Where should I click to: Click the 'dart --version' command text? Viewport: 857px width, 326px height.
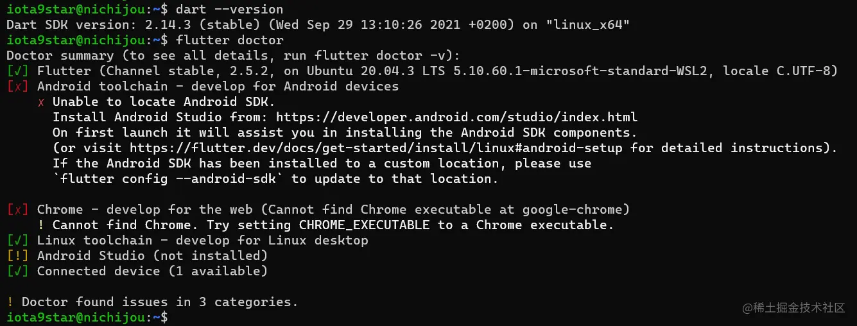click(229, 9)
